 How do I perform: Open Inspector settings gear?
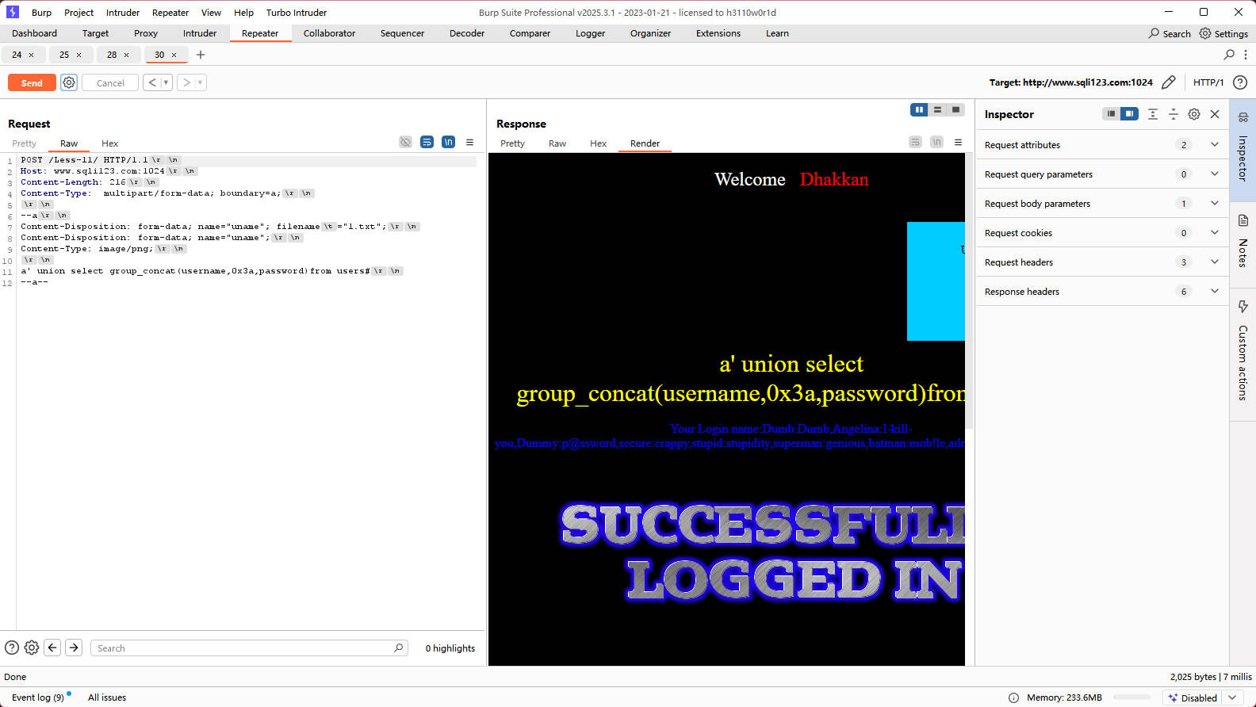coord(1194,114)
